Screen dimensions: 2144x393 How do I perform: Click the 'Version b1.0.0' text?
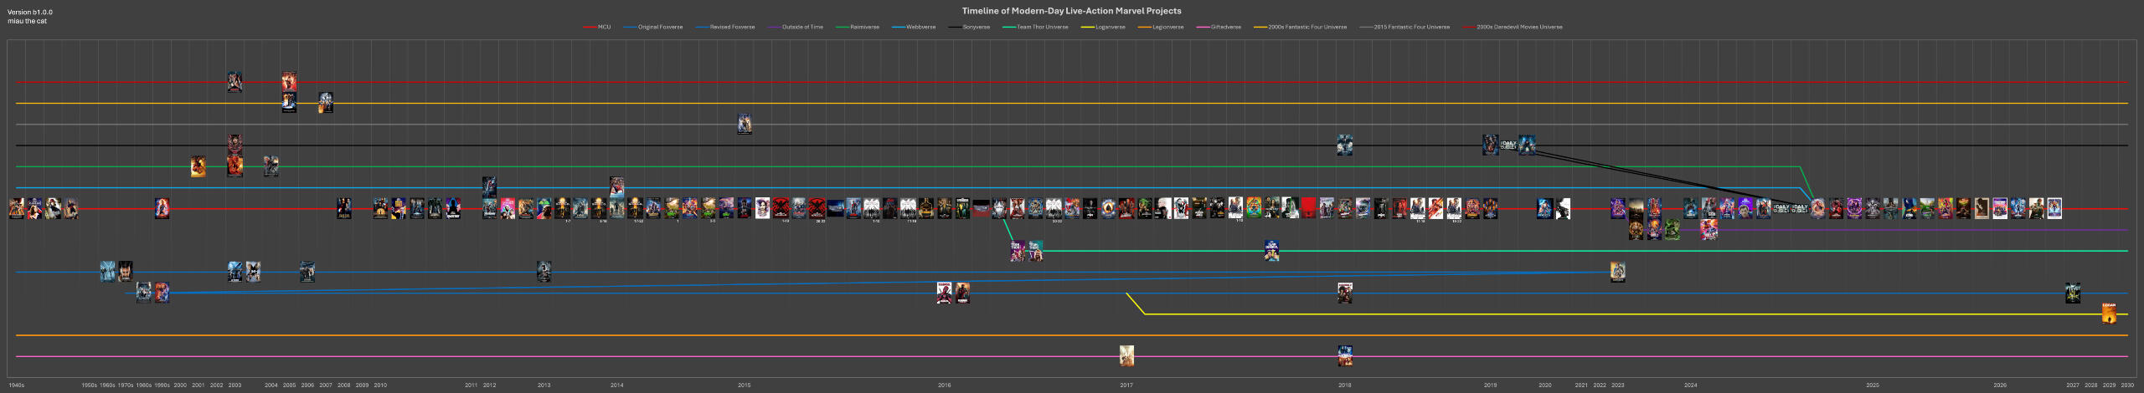[30, 13]
